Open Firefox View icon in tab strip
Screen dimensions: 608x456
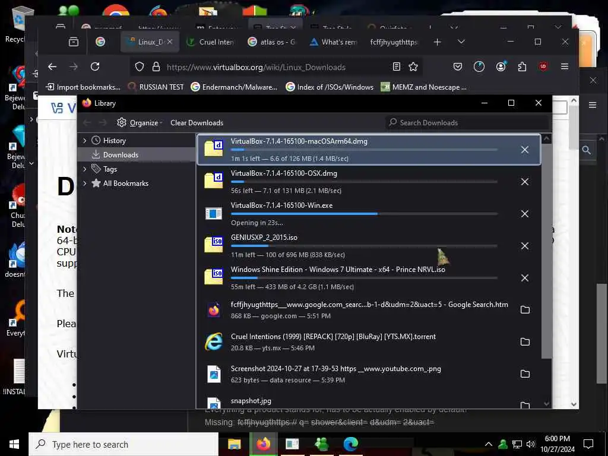[x=73, y=42]
